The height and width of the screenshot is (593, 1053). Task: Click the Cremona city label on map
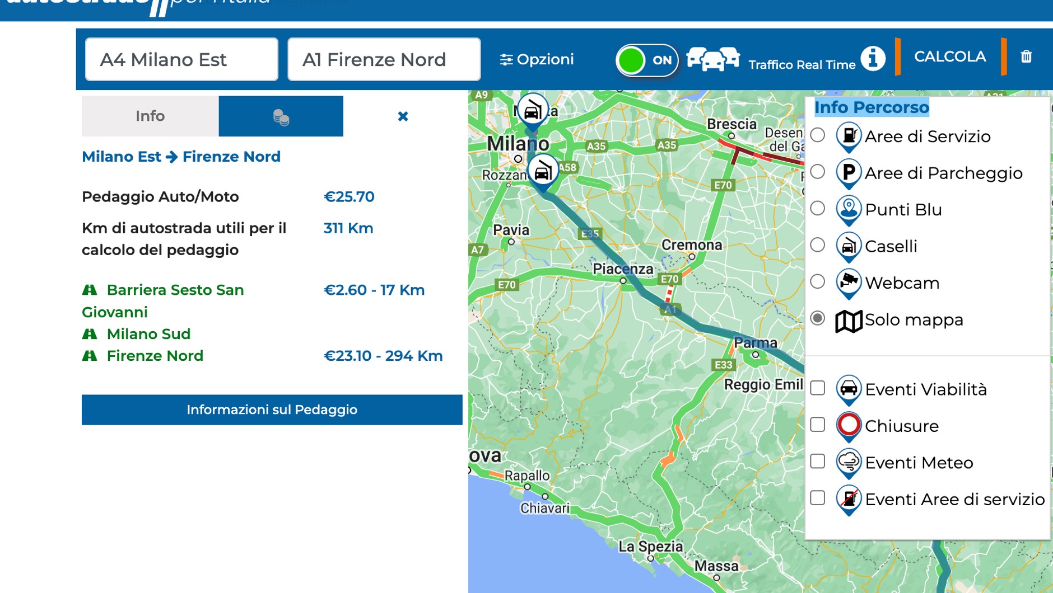[692, 245]
